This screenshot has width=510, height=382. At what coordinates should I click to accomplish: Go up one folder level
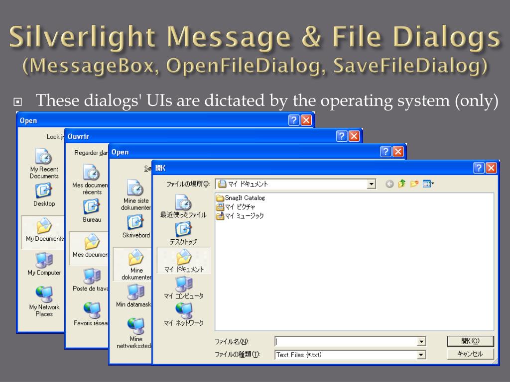point(402,184)
